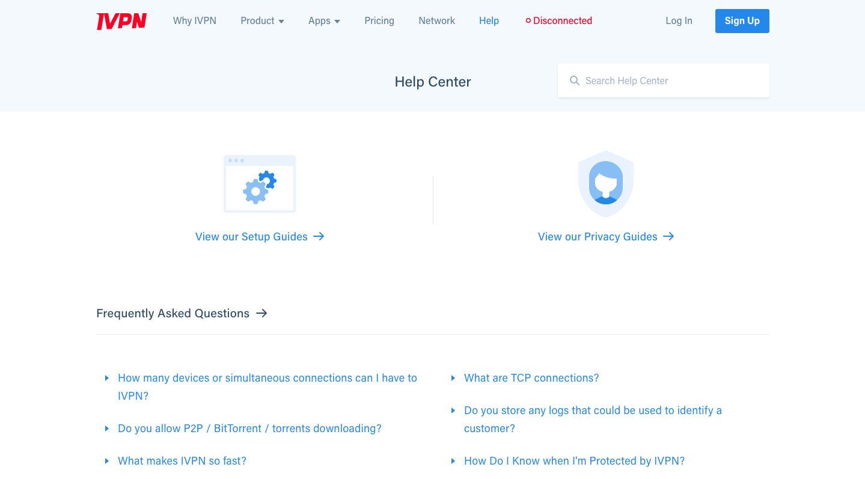The image size is (865, 479).
Task: Open the Pricing menu item
Action: coord(379,20)
